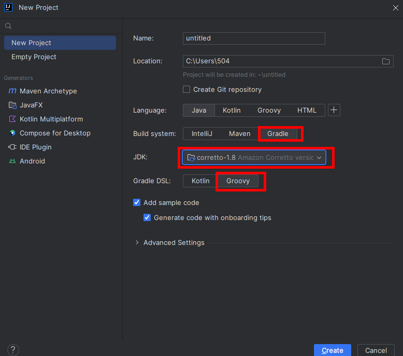Browse for location with folder icon
The width and height of the screenshot is (403, 356).
(x=385, y=61)
